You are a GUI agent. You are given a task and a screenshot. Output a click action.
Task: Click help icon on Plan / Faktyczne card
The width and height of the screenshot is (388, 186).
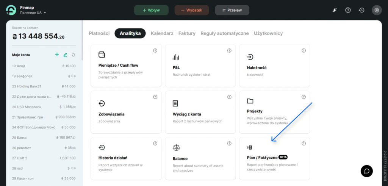coord(304,144)
